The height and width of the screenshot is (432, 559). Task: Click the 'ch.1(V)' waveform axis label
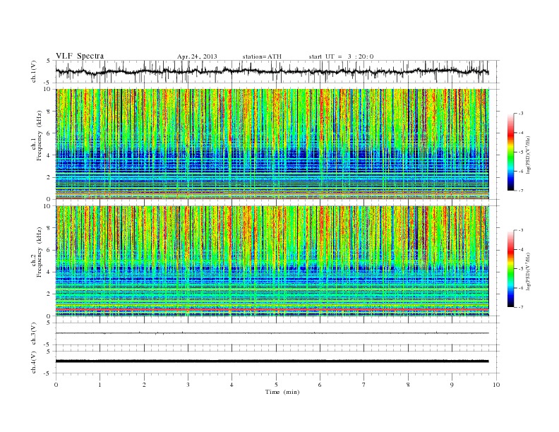click(34, 71)
